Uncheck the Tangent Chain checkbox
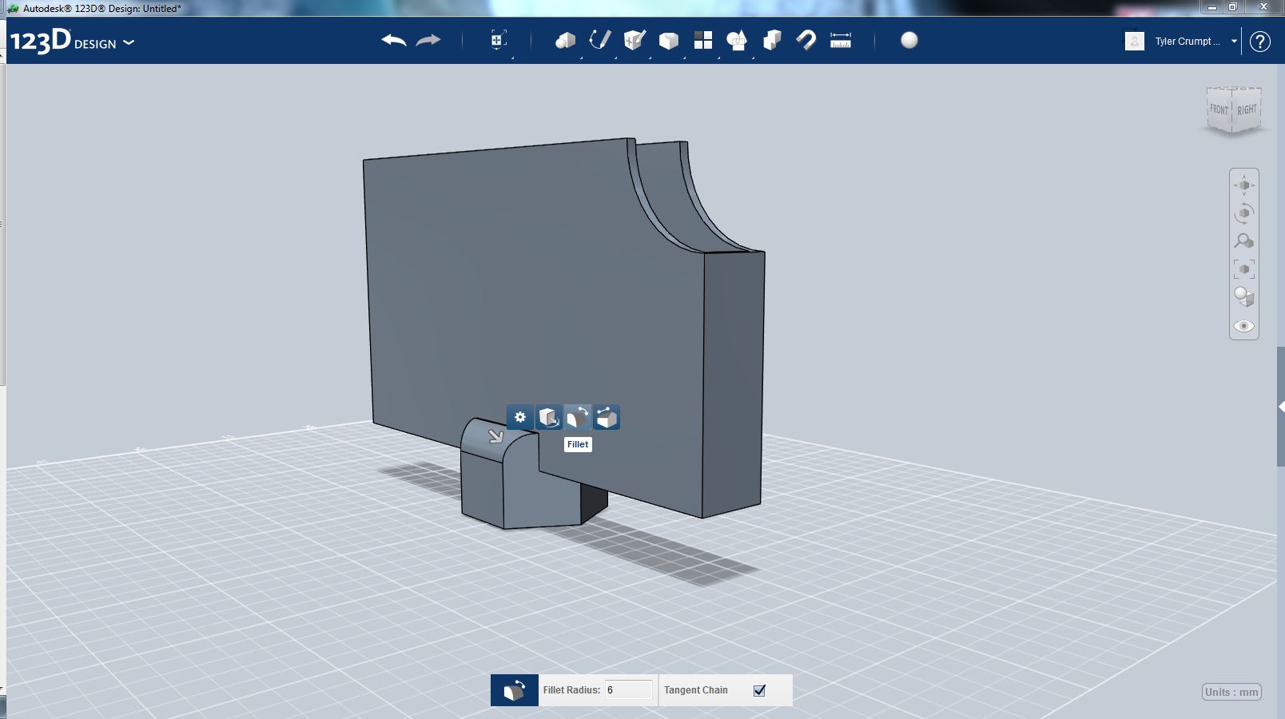 [759, 690]
